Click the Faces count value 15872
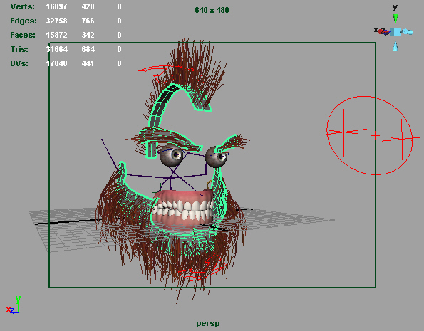Screen dimensions: 424x331 (x=56, y=35)
